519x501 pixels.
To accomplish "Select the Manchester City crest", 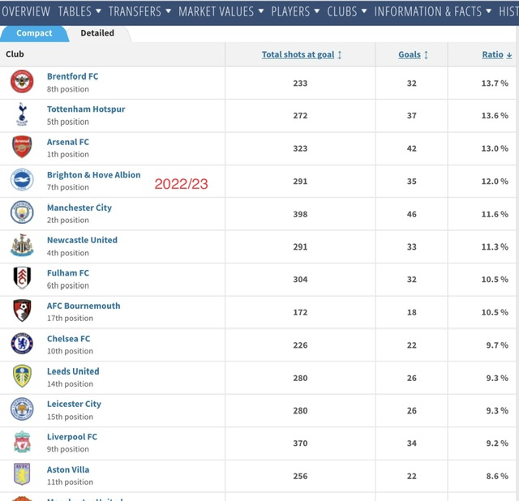I will pos(22,212).
